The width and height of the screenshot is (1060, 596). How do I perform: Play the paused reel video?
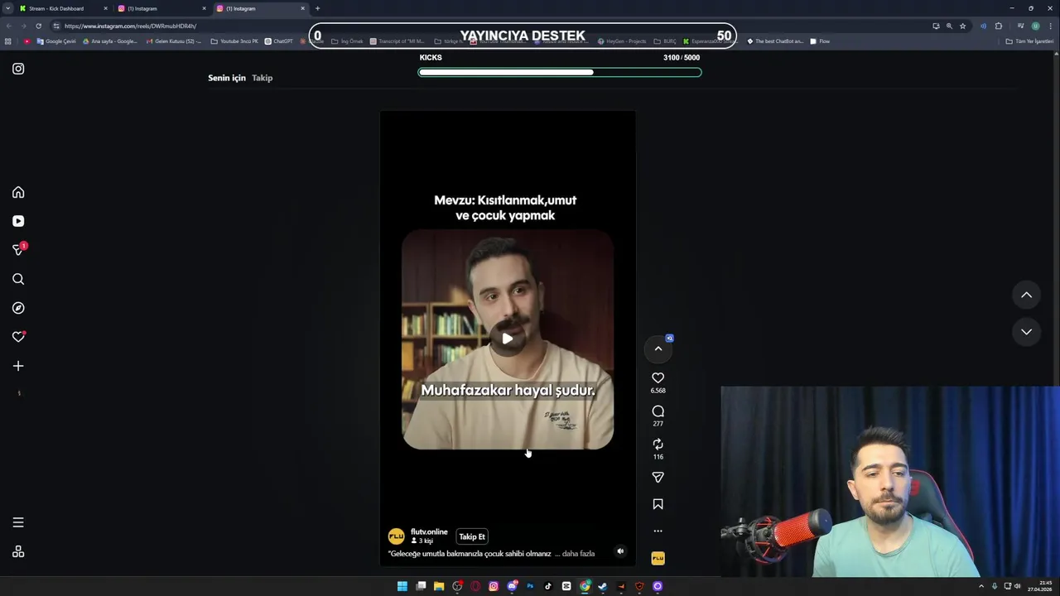(507, 338)
